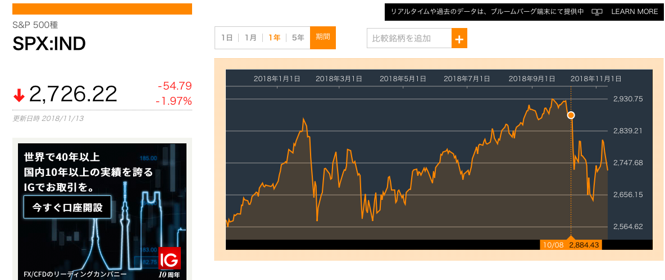Click the 2018年11月1日 axis label
Image resolution: width=665 pixels, height=280 pixels.
pyautogui.click(x=596, y=78)
